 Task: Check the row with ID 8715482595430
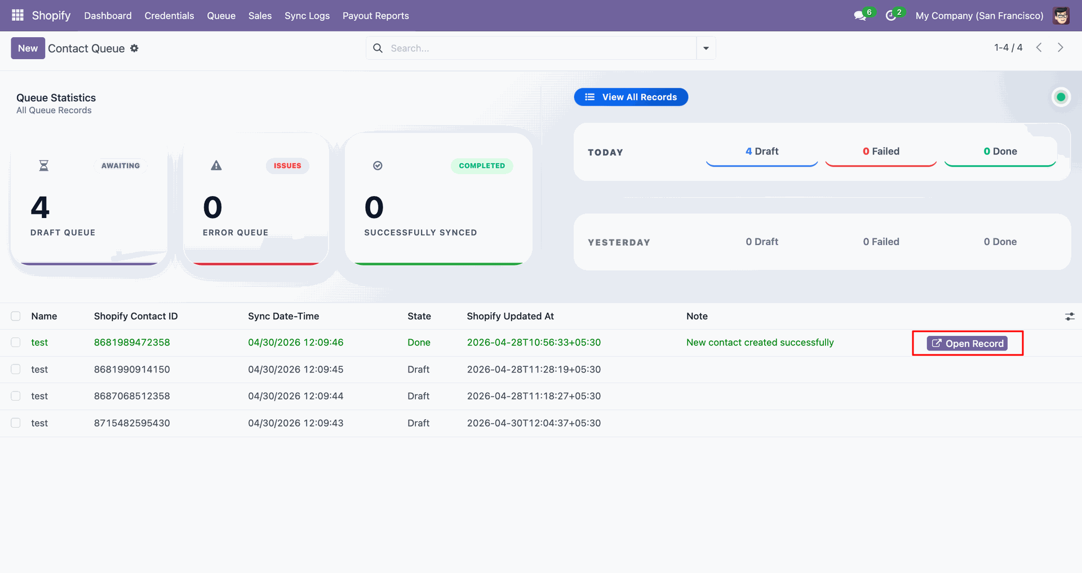tap(16, 423)
